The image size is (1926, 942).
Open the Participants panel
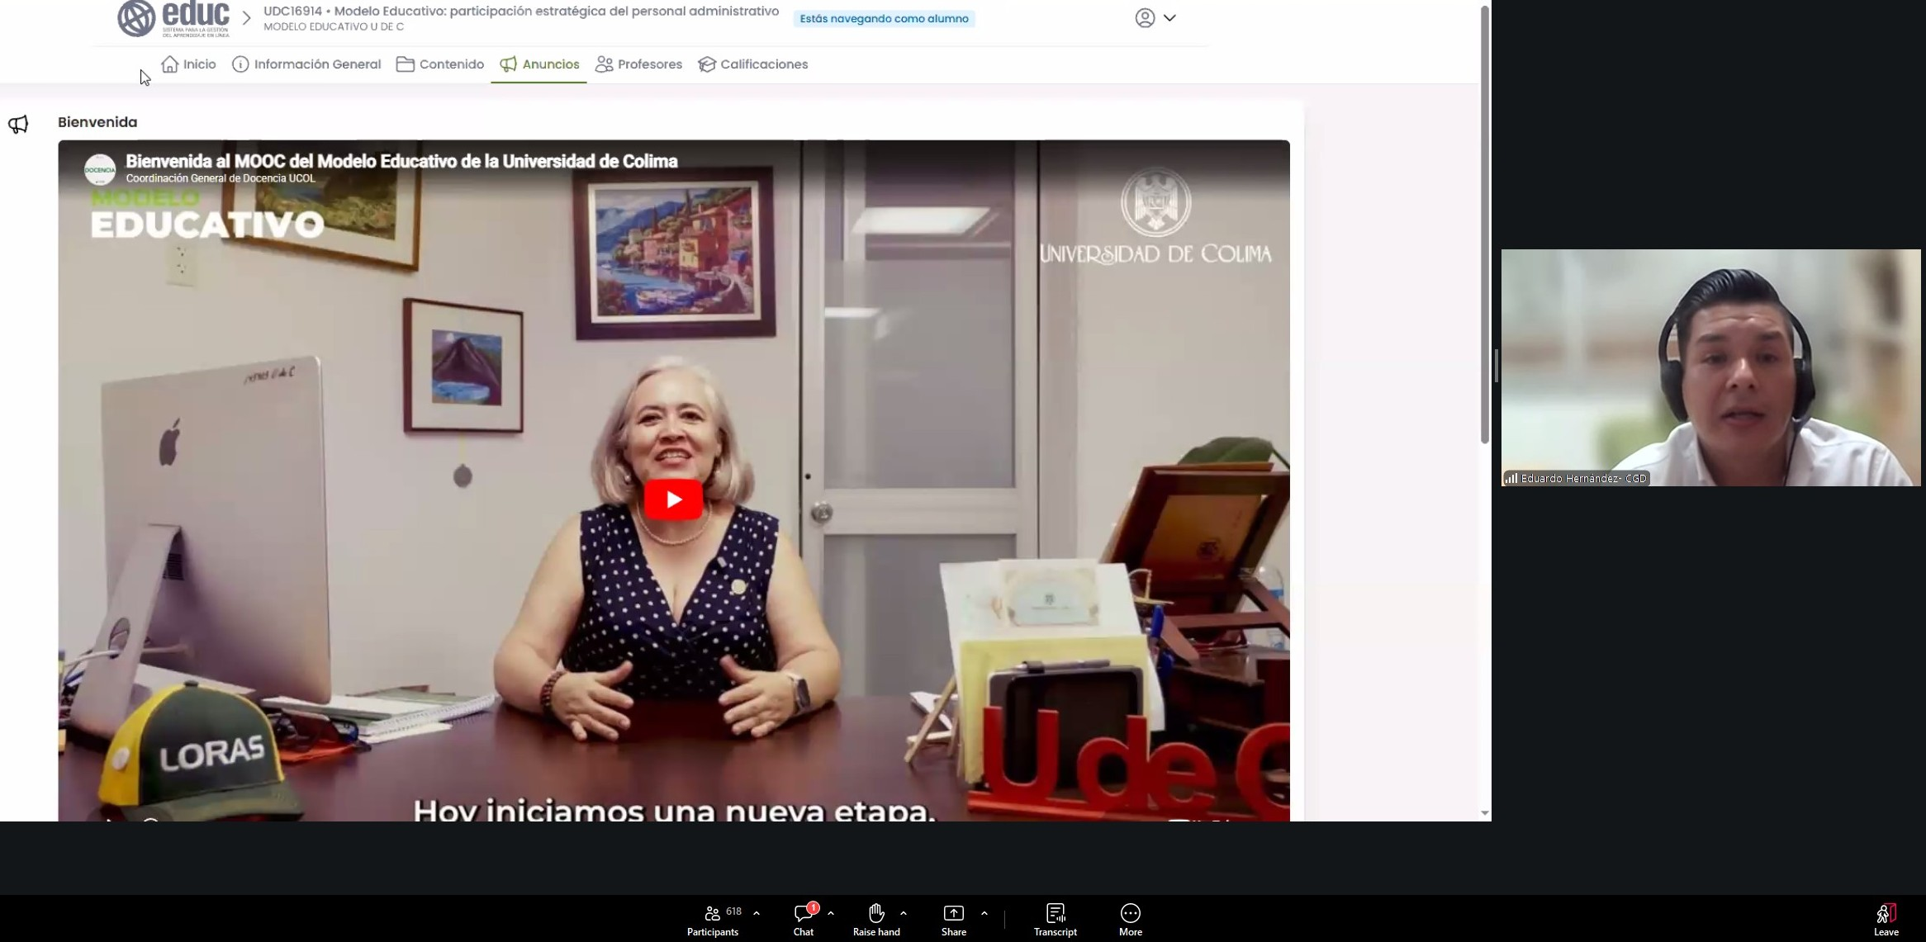coord(713,920)
